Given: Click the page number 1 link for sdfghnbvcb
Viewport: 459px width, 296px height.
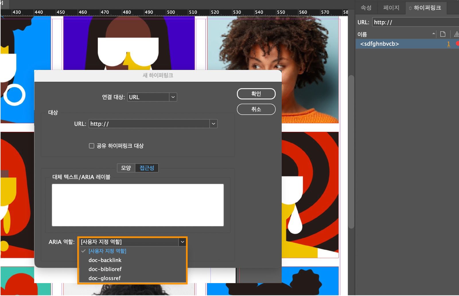Looking at the screenshot, I should (x=448, y=44).
